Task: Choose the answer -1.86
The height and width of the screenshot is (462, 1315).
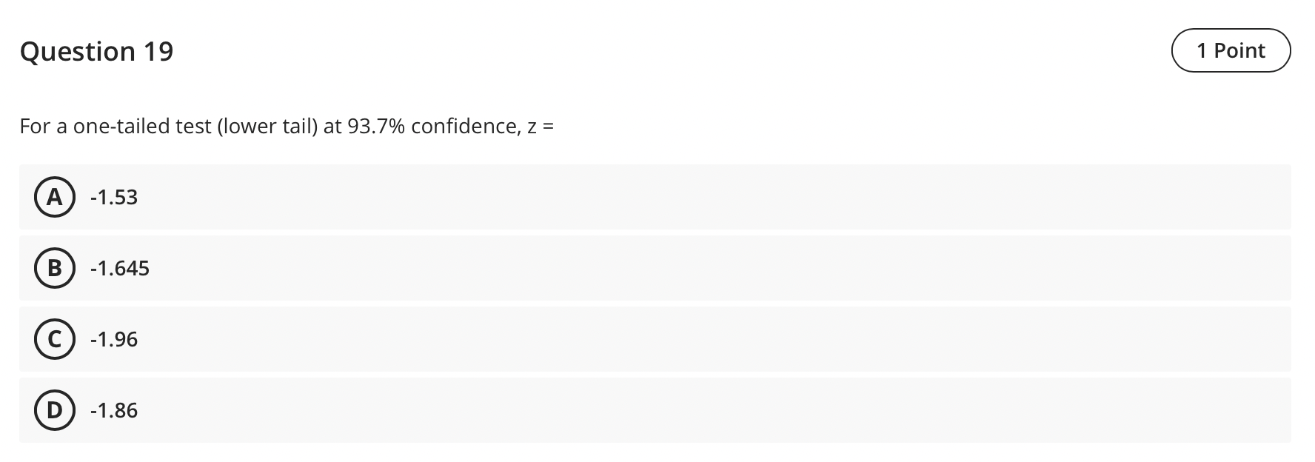Action: [x=113, y=410]
